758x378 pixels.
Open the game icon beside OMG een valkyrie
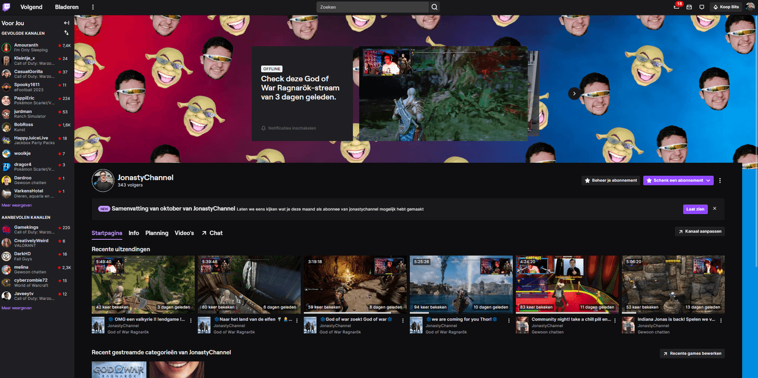(x=98, y=326)
